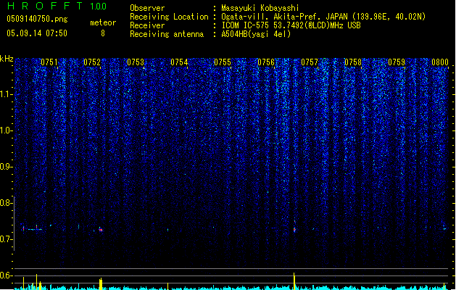Click the 0754 time marker
This screenshot has height=290, width=456.
pyautogui.click(x=179, y=62)
